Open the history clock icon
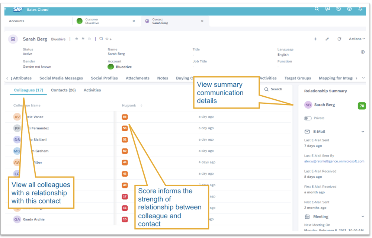Image resolution: width=372 pixels, height=238 pixels. click(339, 9)
